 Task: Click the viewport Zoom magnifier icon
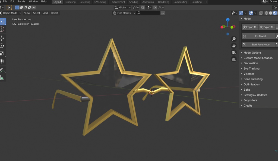(234, 39)
